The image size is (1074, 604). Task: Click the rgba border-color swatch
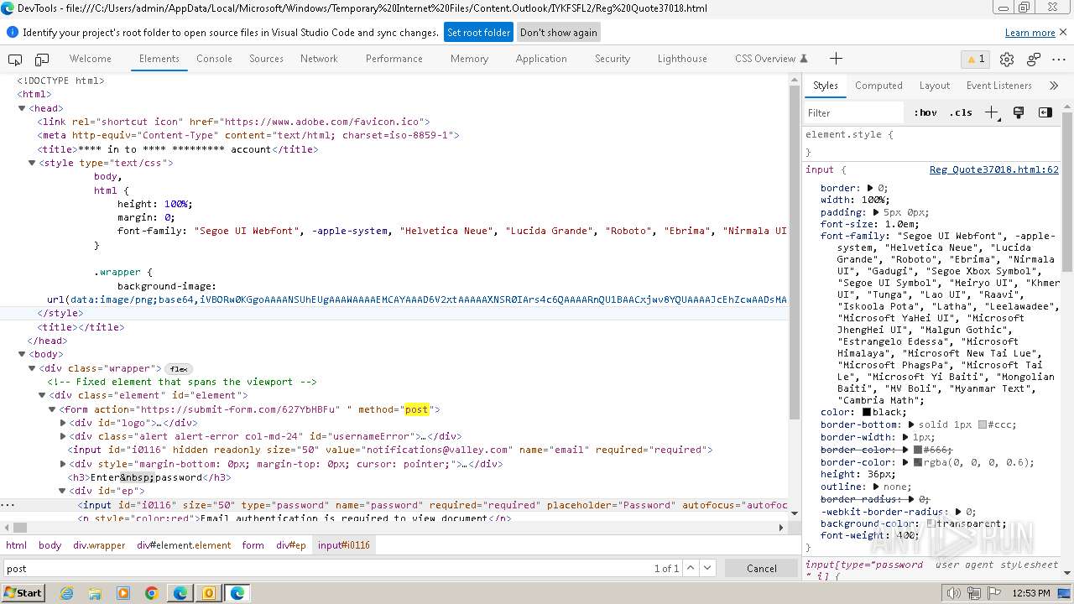918,462
